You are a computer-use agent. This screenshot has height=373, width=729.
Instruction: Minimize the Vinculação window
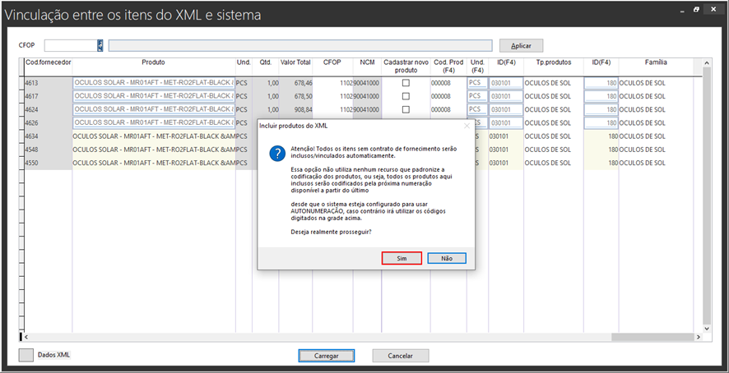pyautogui.click(x=681, y=10)
